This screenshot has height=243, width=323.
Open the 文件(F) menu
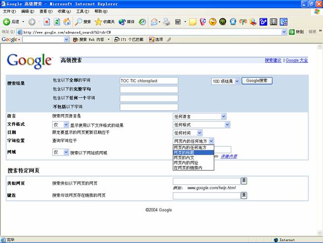(x=9, y=11)
